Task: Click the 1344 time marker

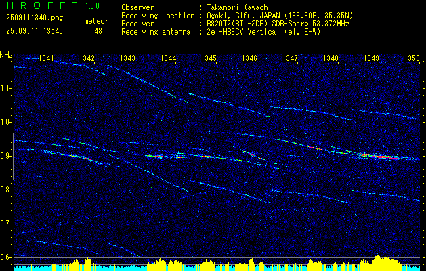Action: pyautogui.click(x=168, y=58)
